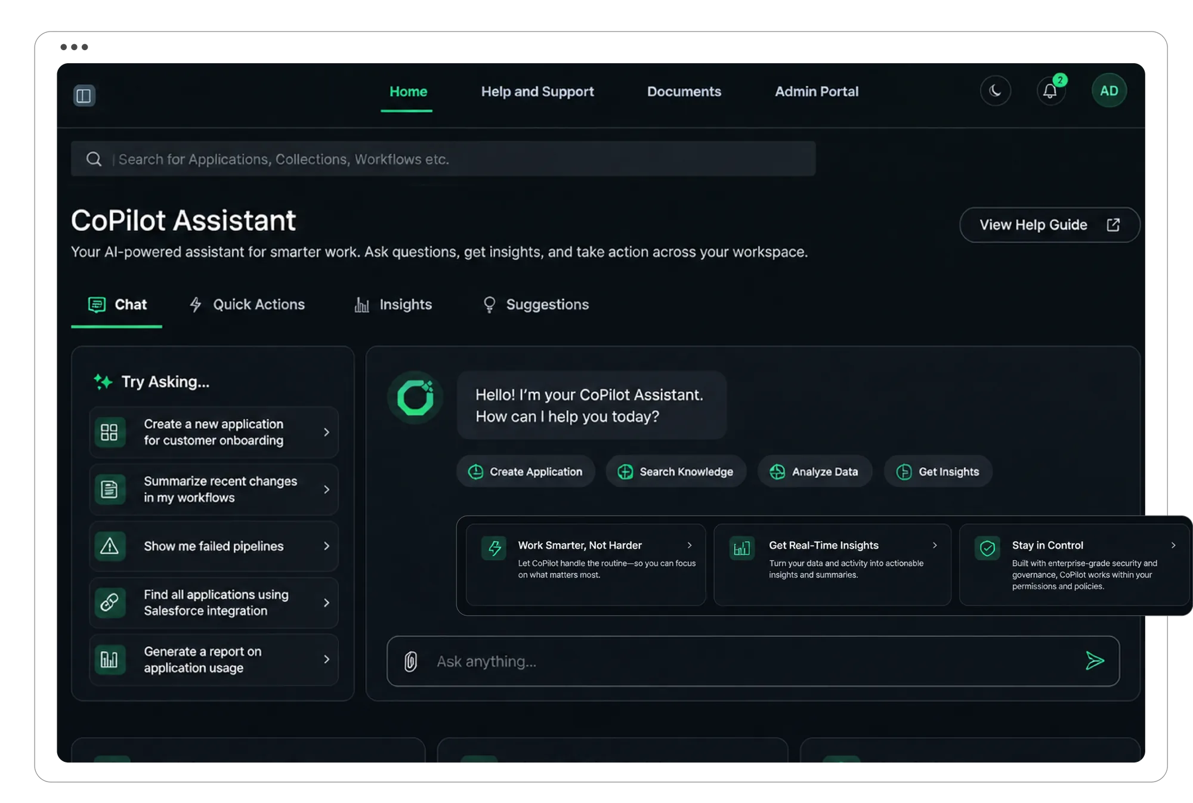Click the Search Knowledge chip
This screenshot has height=803, width=1193.
click(x=676, y=472)
